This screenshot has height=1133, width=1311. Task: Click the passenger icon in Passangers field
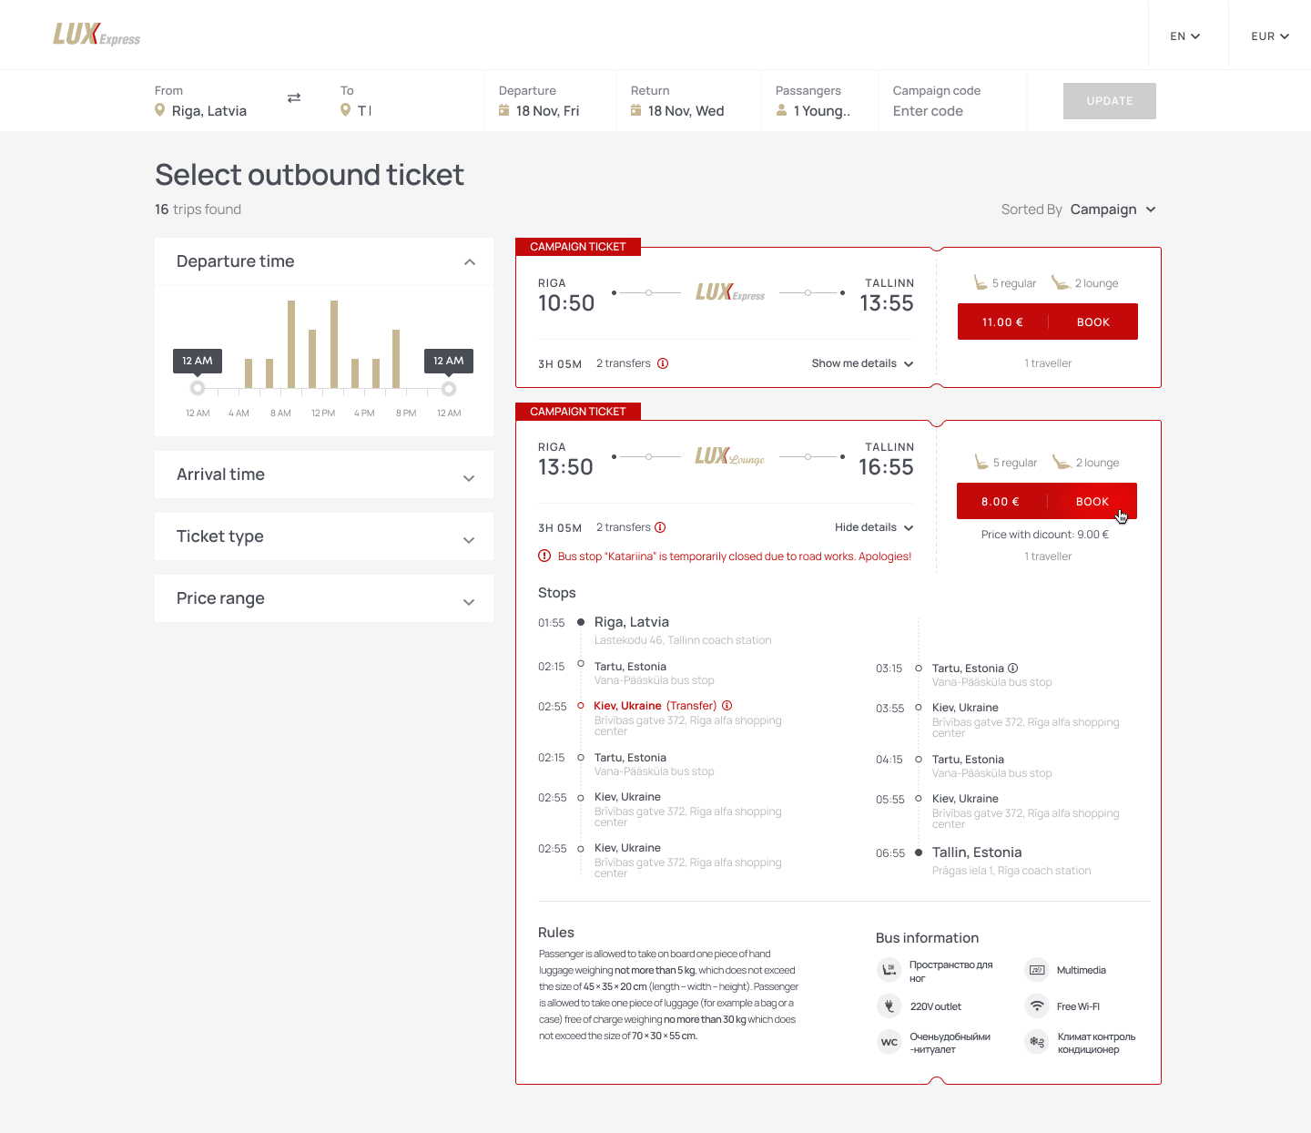(781, 110)
